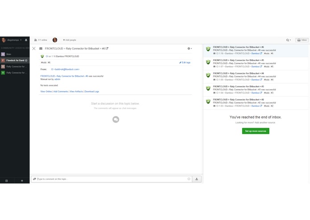
Task: Open Bamboo link on inbox item #3
Action: coord(256,93)
